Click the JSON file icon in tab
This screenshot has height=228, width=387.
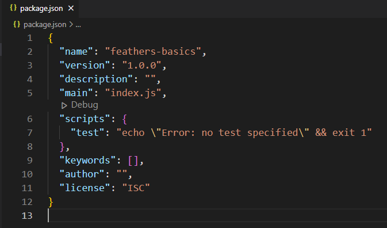[x=13, y=8]
